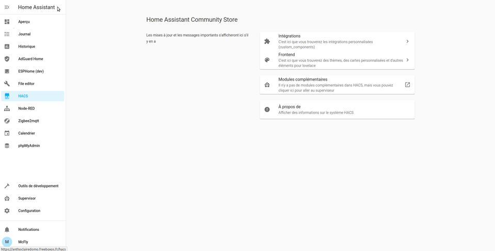Viewport: 495px width, 251px height.
Task: Open phpMyAdmin from the sidebar
Action: tap(33, 146)
